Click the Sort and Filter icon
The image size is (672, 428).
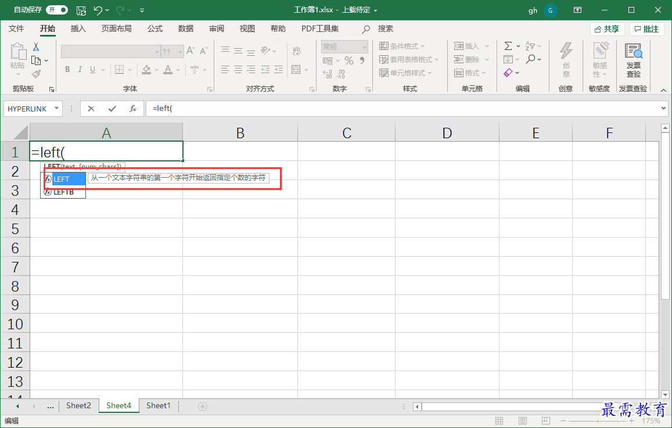click(530, 46)
